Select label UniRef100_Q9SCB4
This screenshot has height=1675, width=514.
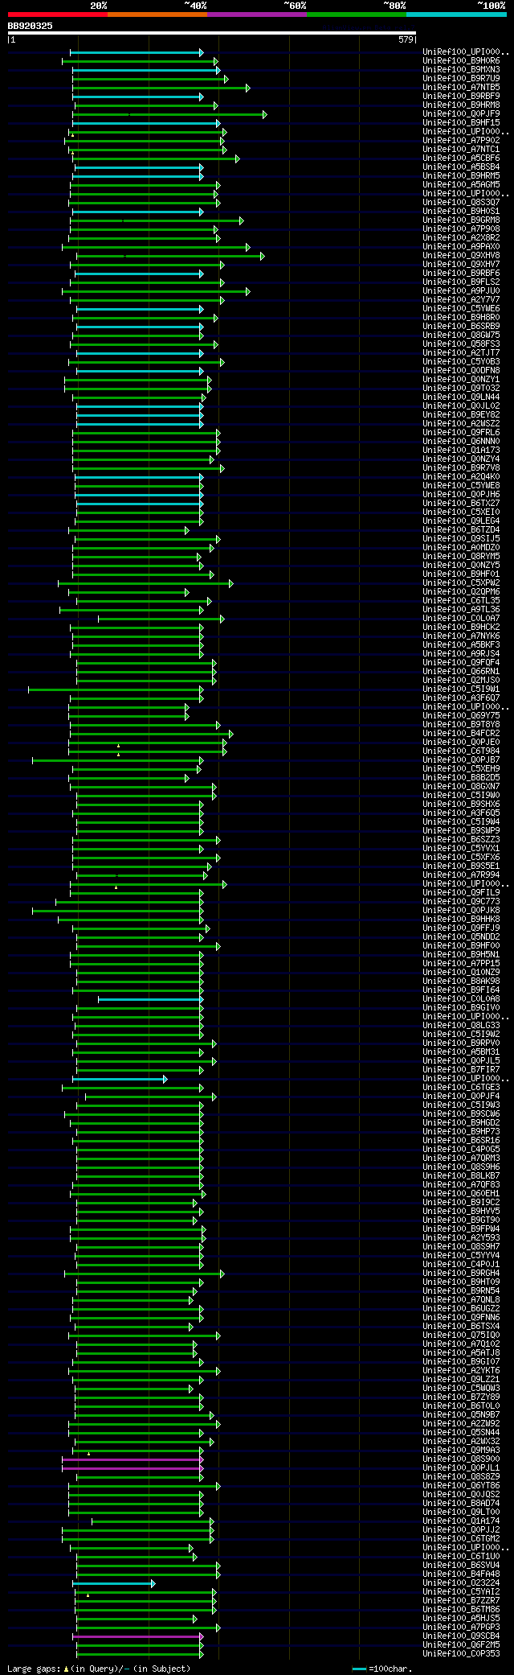click(x=461, y=1636)
